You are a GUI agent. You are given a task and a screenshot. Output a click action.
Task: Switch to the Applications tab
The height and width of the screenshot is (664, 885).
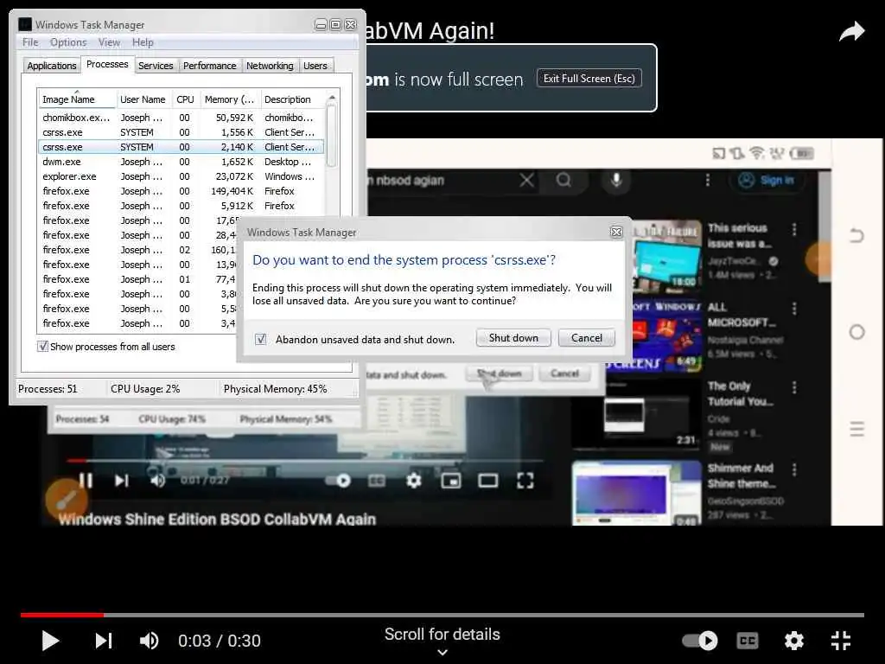(x=51, y=66)
